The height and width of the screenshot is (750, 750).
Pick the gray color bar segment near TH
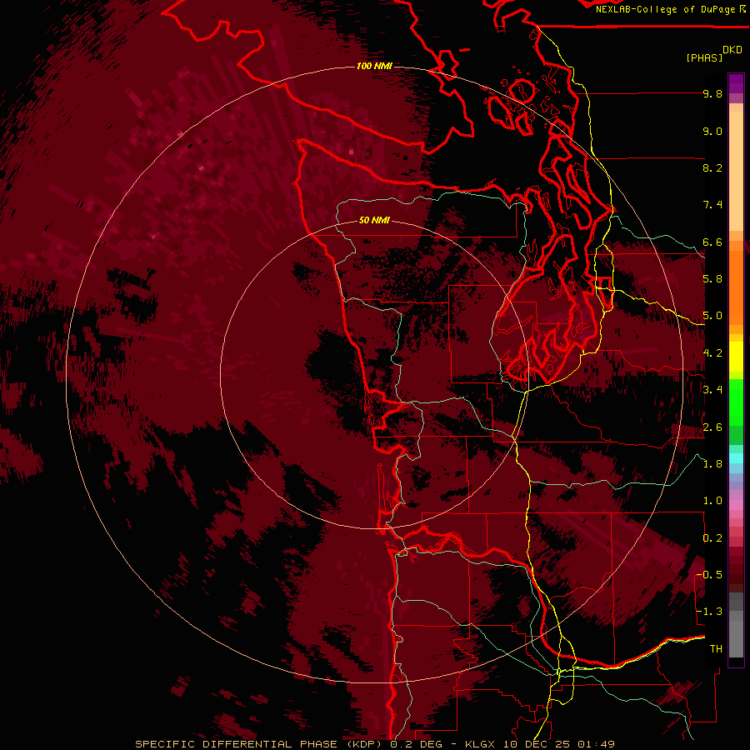pos(736,641)
